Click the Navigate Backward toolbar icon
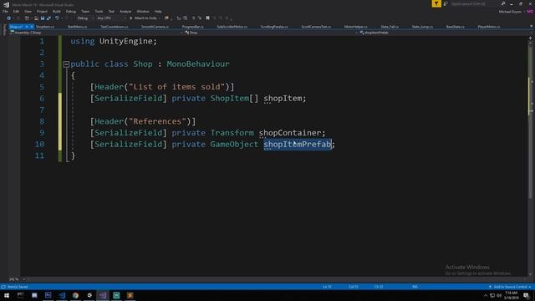The height and width of the screenshot is (301, 535). point(9,18)
